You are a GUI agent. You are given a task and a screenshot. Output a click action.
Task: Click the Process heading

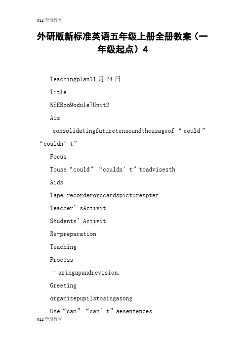click(x=61, y=260)
